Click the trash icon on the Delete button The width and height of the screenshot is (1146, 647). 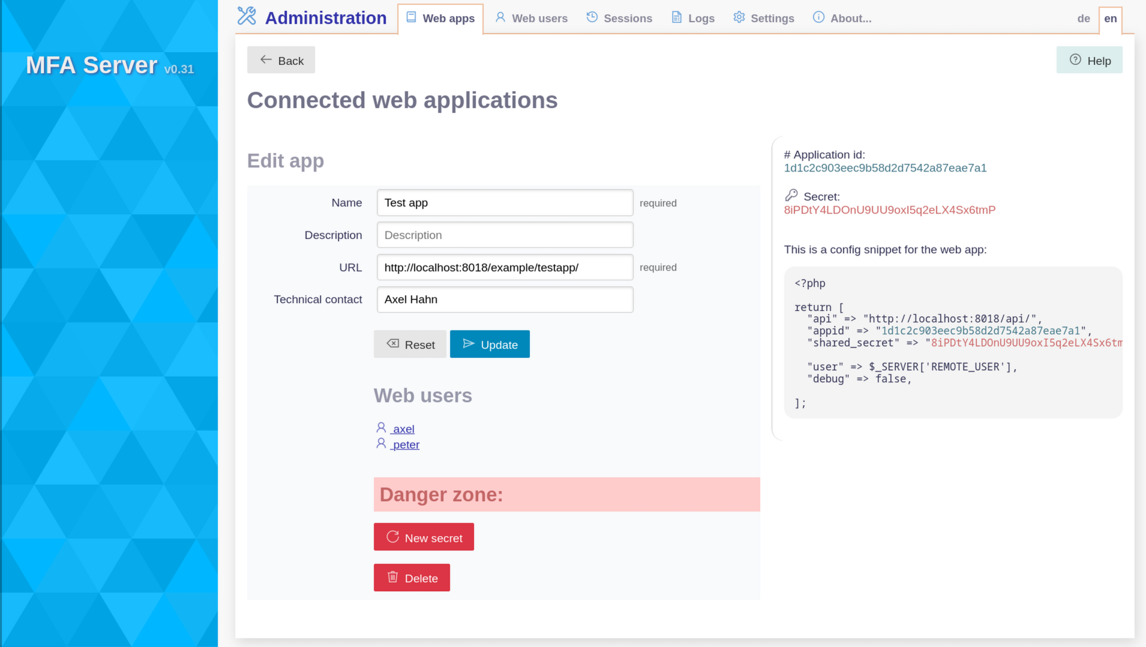393,577
